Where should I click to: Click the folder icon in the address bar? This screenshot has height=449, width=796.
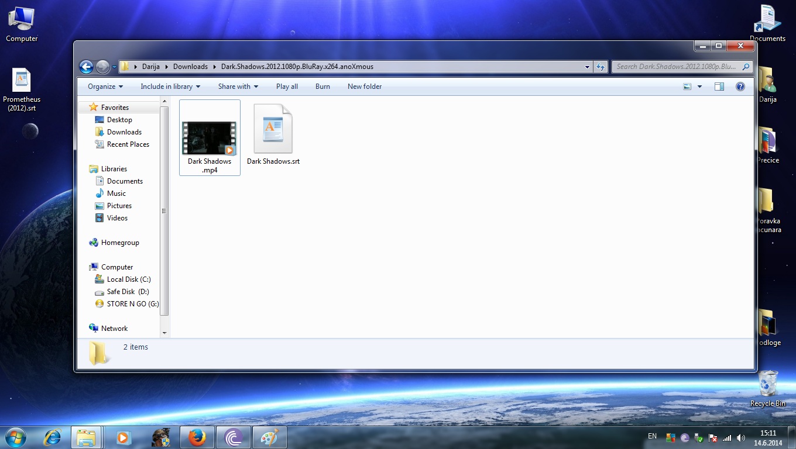click(x=125, y=67)
